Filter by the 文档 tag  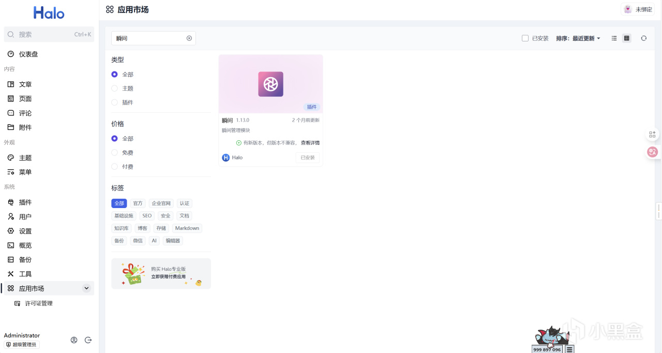pos(184,216)
